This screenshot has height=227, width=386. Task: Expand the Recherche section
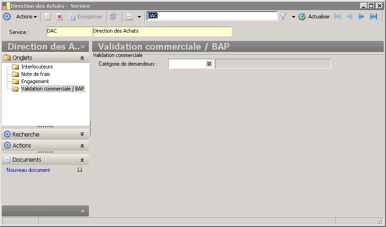82,134
